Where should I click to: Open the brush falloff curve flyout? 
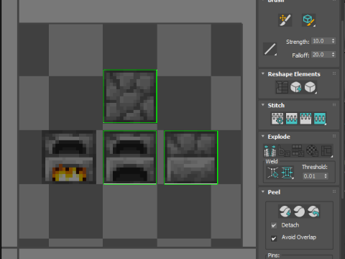tap(270, 49)
